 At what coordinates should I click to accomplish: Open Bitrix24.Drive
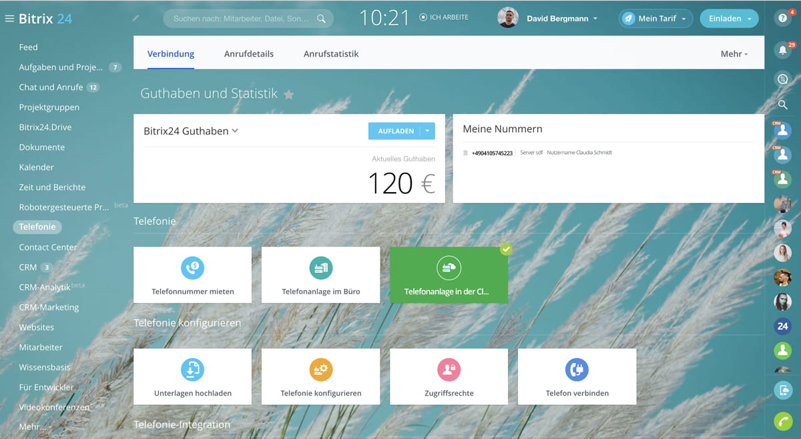pyautogui.click(x=45, y=127)
